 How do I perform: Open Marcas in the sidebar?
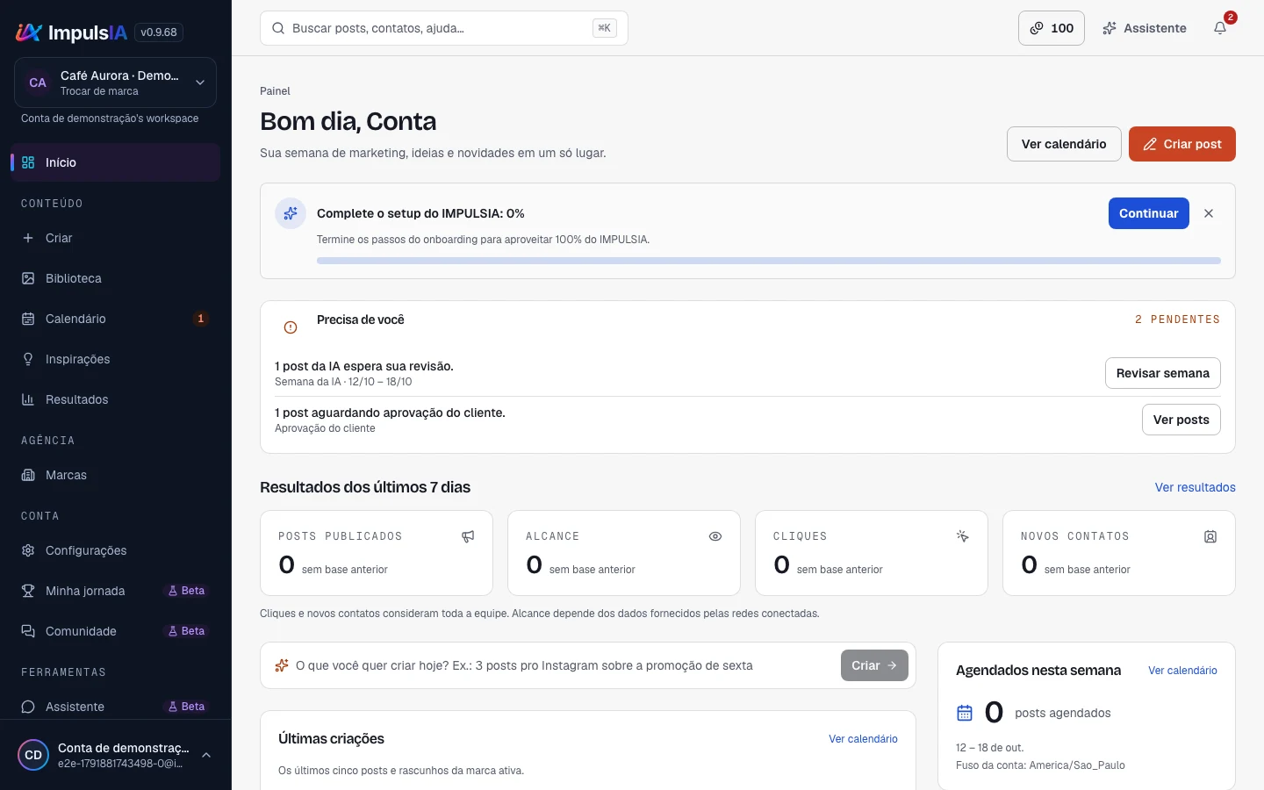tap(115, 475)
